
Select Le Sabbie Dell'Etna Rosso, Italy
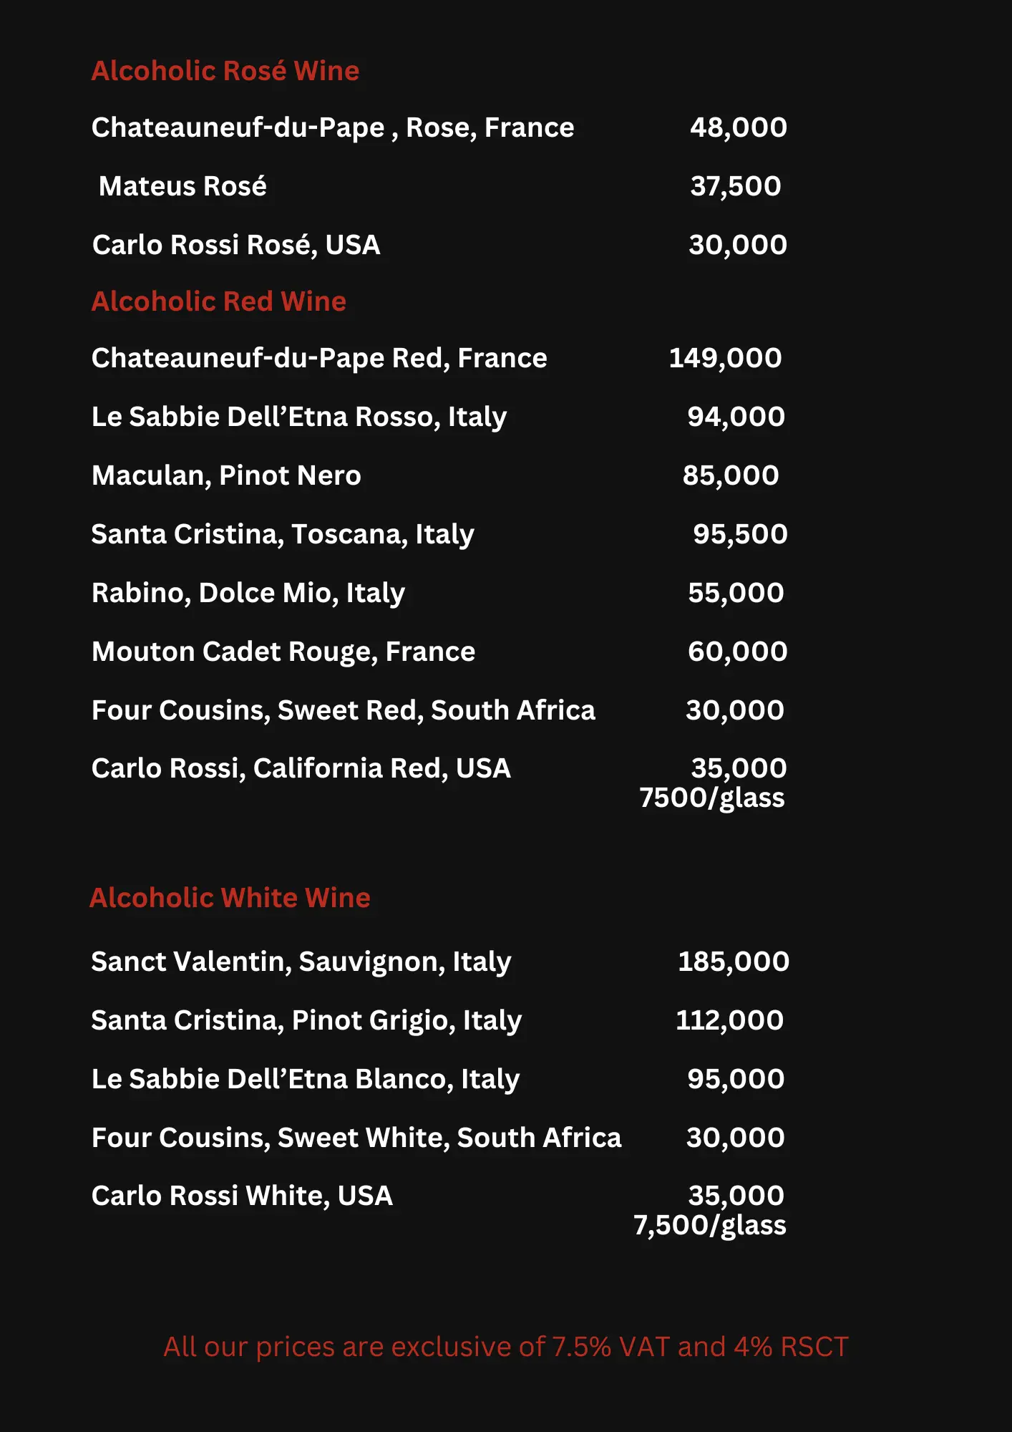299,417
